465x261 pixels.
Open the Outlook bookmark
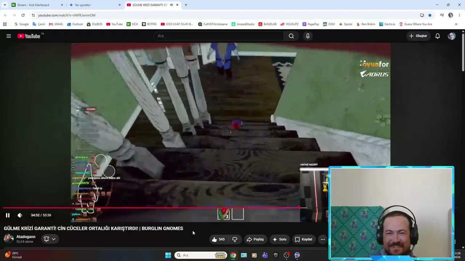click(x=75, y=24)
